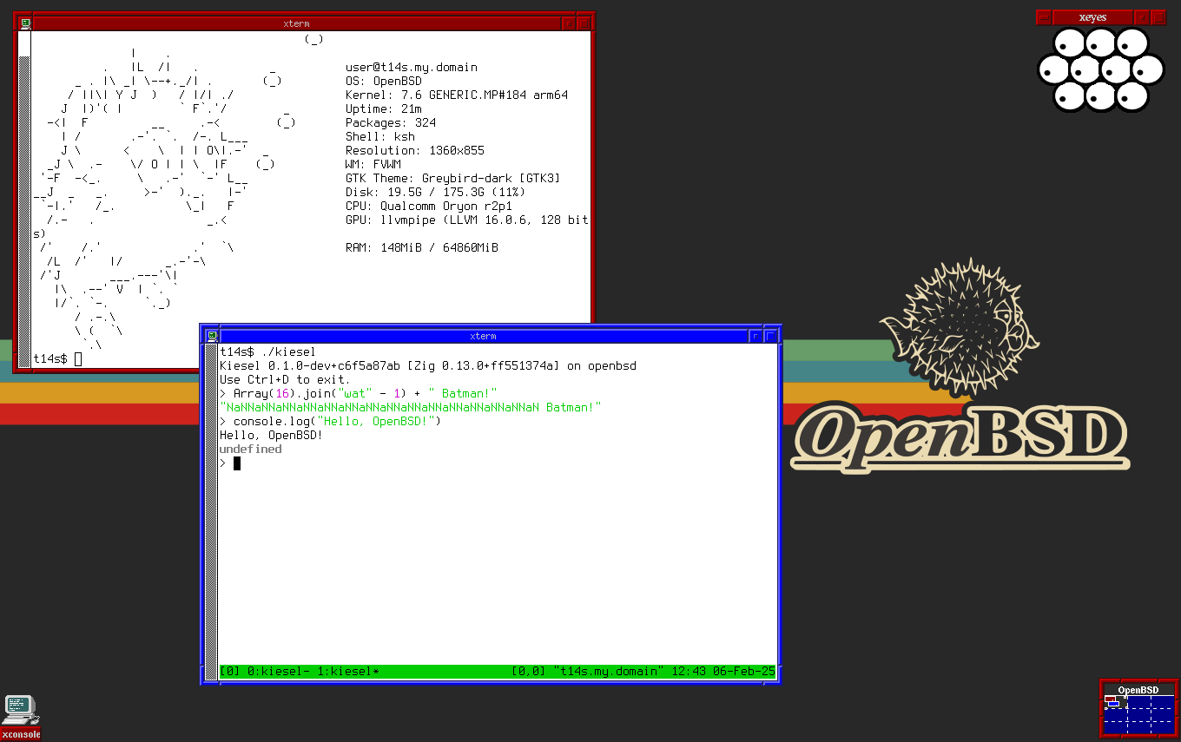Maximize the red neofetch xterm window
The height and width of the screenshot is (742, 1181).
pyautogui.click(x=583, y=23)
